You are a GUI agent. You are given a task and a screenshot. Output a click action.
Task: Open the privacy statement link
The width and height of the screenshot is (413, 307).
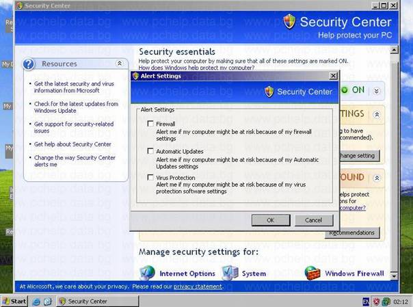(198, 286)
